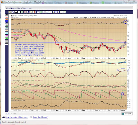Pick the gray color swatch

(x=7, y=29)
